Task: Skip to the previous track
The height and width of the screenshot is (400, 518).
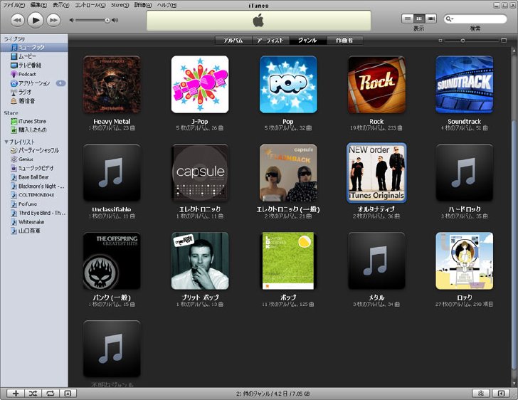Action: (x=18, y=20)
